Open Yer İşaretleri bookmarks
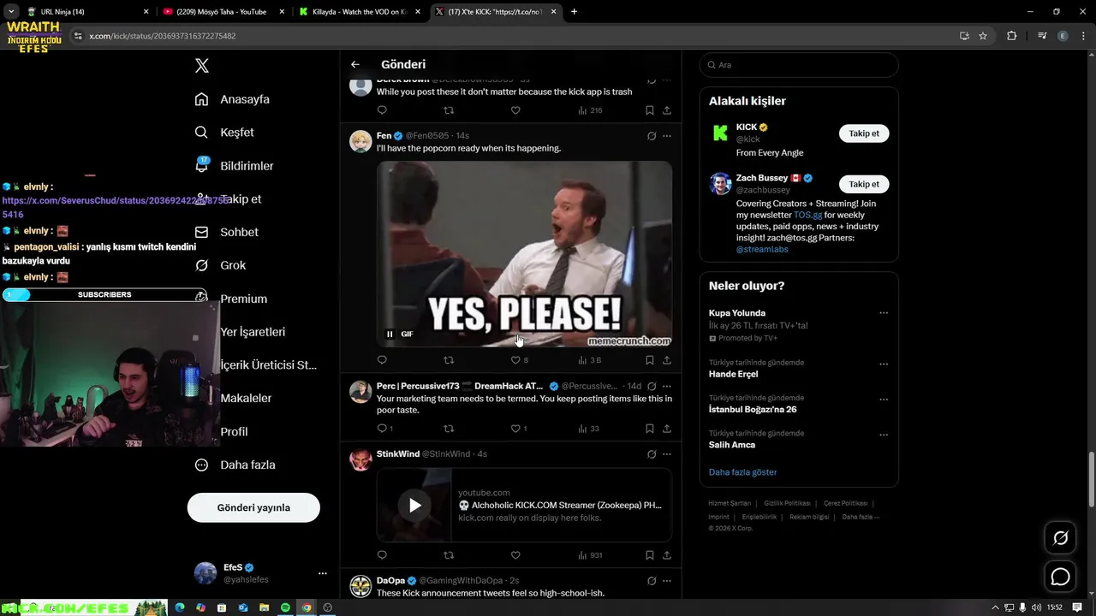This screenshot has height=616, width=1096. pos(253,332)
